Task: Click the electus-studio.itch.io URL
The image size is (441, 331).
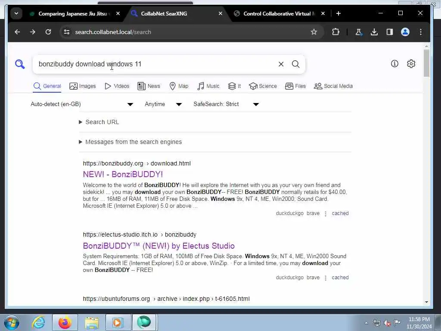Action: click(140, 235)
